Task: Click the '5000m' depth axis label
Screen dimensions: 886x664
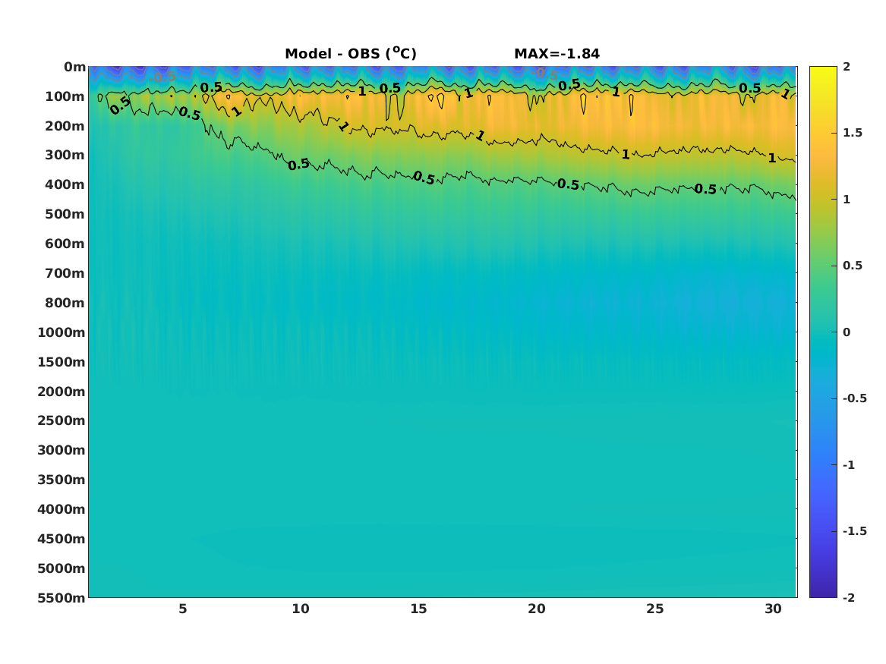Action: [61, 568]
